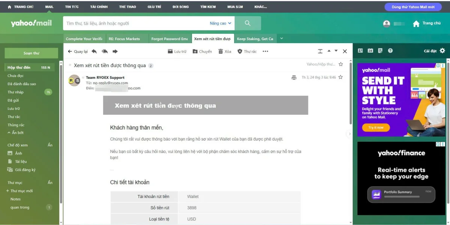Star the conversation next to Yahoo/Hộp thư
The image size is (450, 225).
341,64
